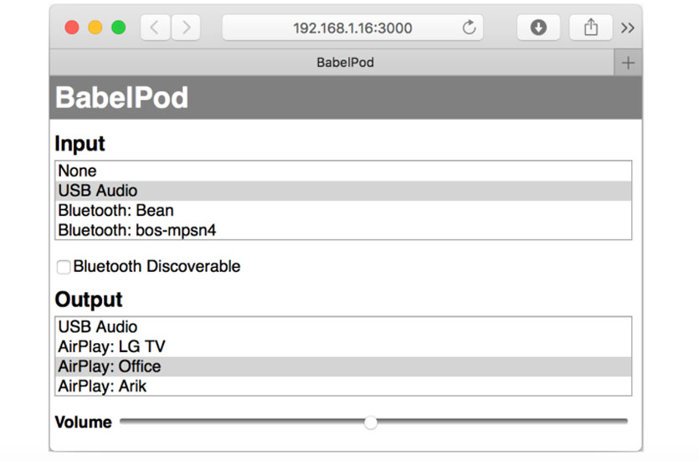Screen dimensions: 699x461
Task: Click the BabelPod page header title
Action: [x=121, y=98]
